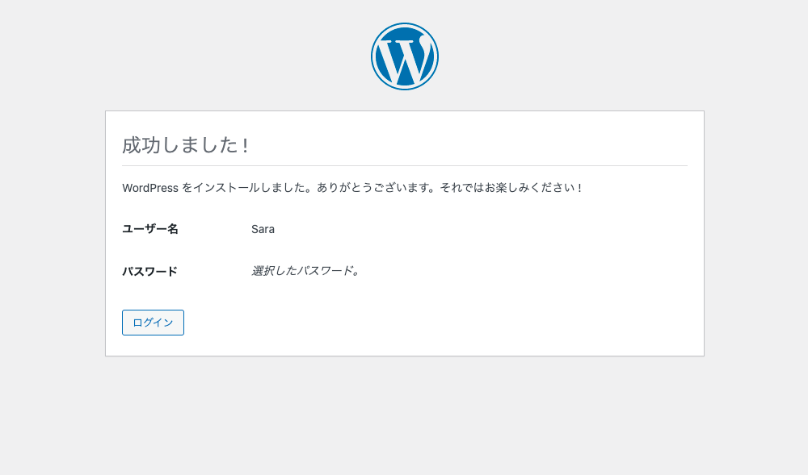Click the WordPress logo at top
808x475 pixels.
pos(405,56)
